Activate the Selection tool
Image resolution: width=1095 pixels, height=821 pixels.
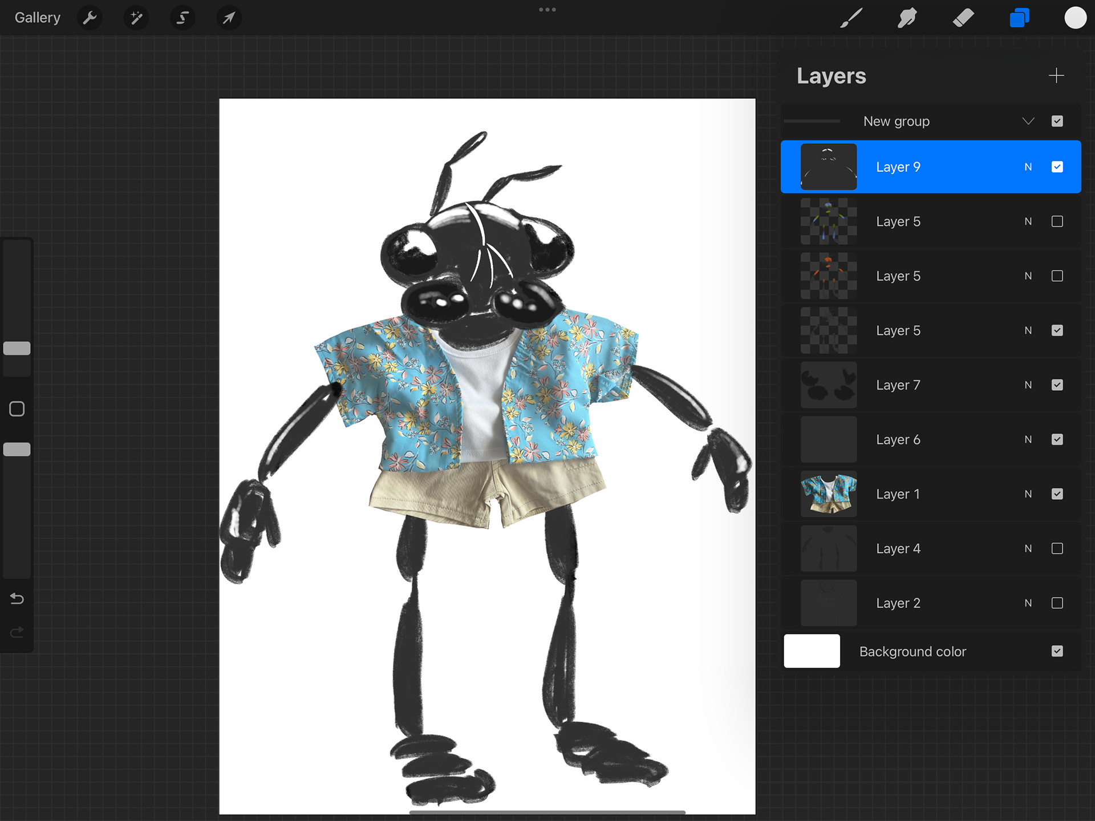182,18
